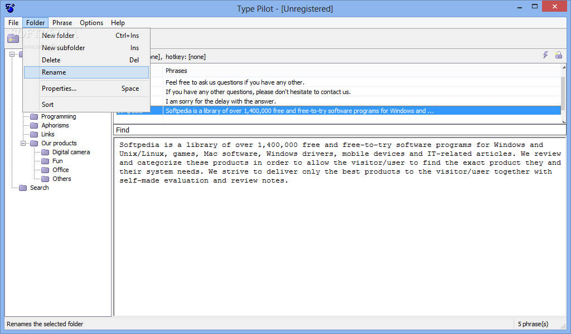
Task: Open the Phrase menu
Action: click(x=62, y=22)
